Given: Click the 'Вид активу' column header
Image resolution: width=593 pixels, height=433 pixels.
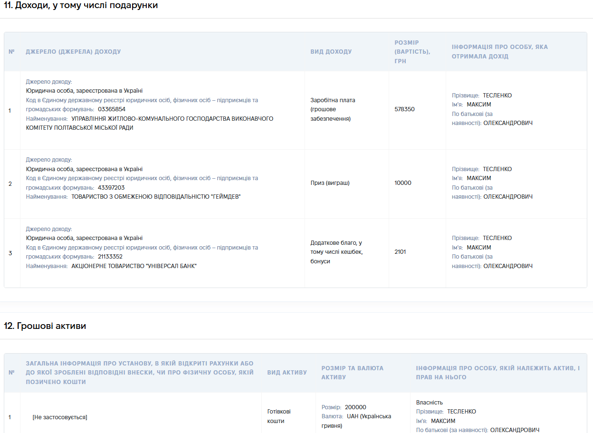Looking at the screenshot, I should click(x=287, y=373).
